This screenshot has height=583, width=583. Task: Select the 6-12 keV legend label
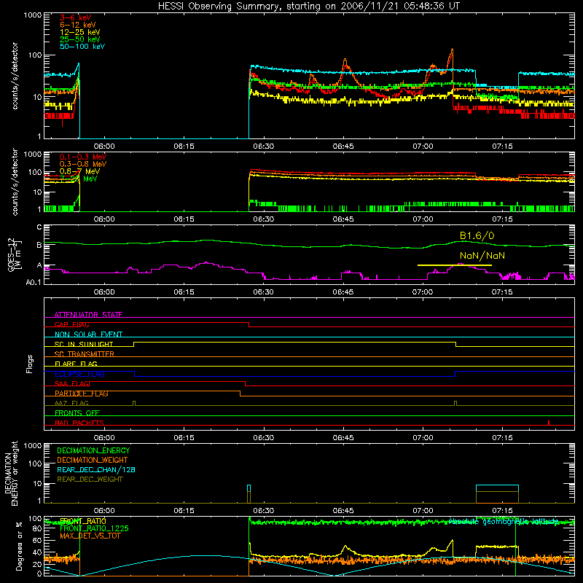[77, 25]
